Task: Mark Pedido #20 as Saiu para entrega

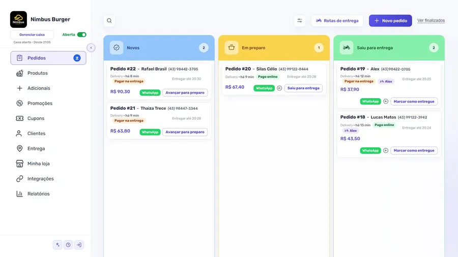Action: point(303,88)
